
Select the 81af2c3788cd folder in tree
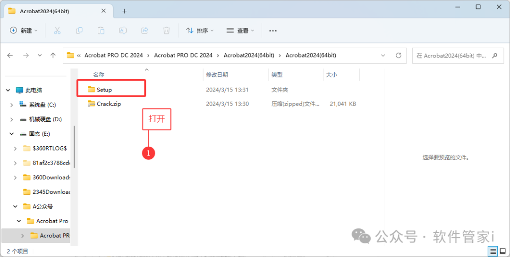51,163
